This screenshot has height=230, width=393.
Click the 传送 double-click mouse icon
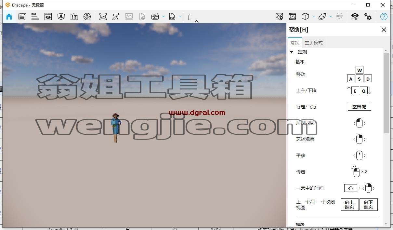pyautogui.click(x=357, y=172)
